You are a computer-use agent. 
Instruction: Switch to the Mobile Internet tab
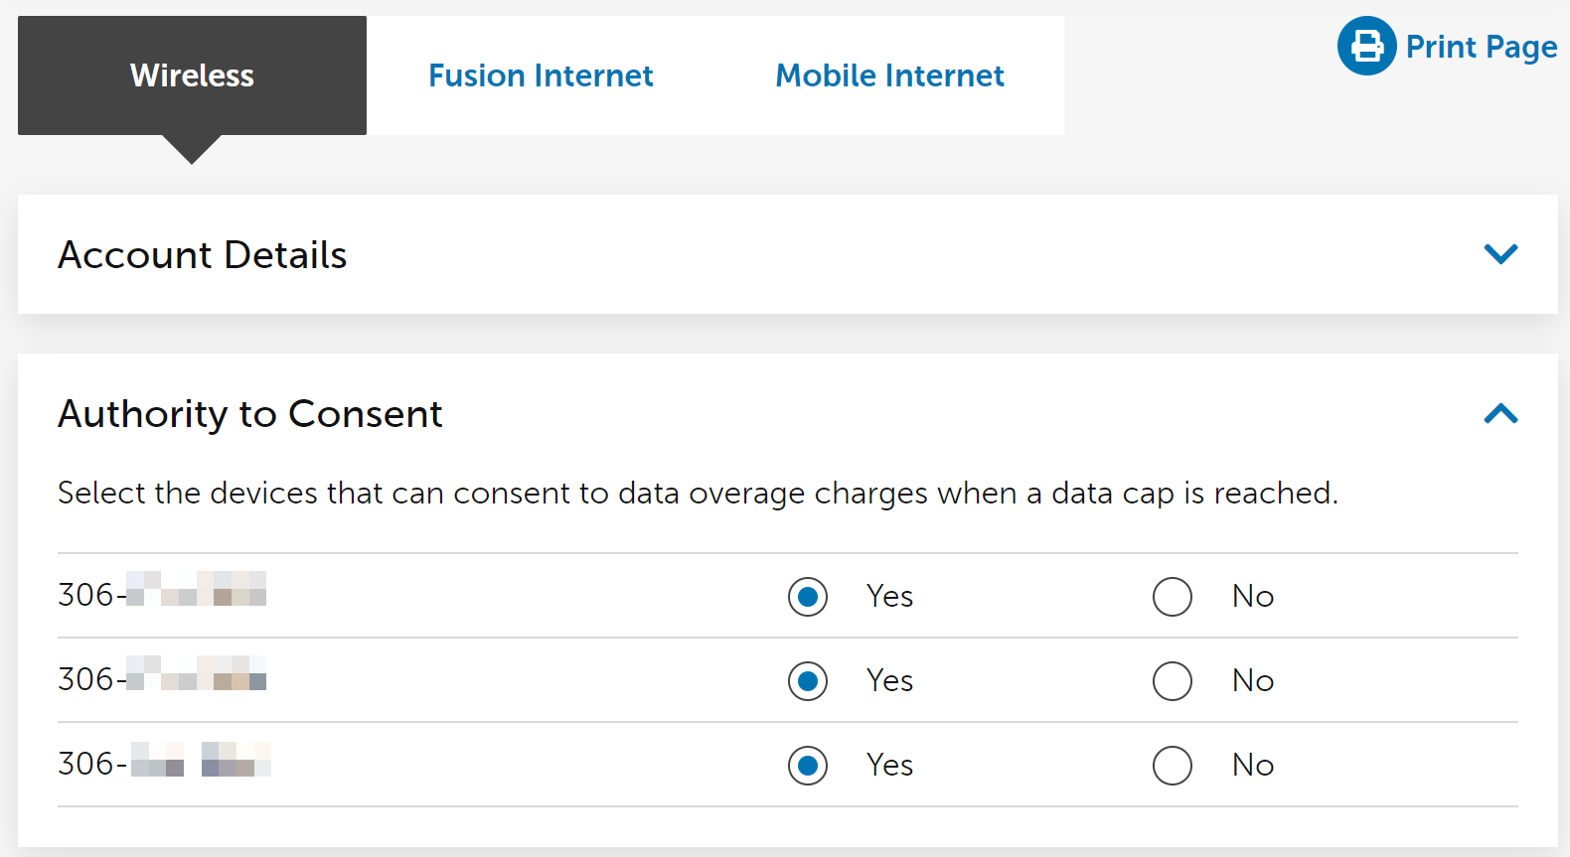889,75
